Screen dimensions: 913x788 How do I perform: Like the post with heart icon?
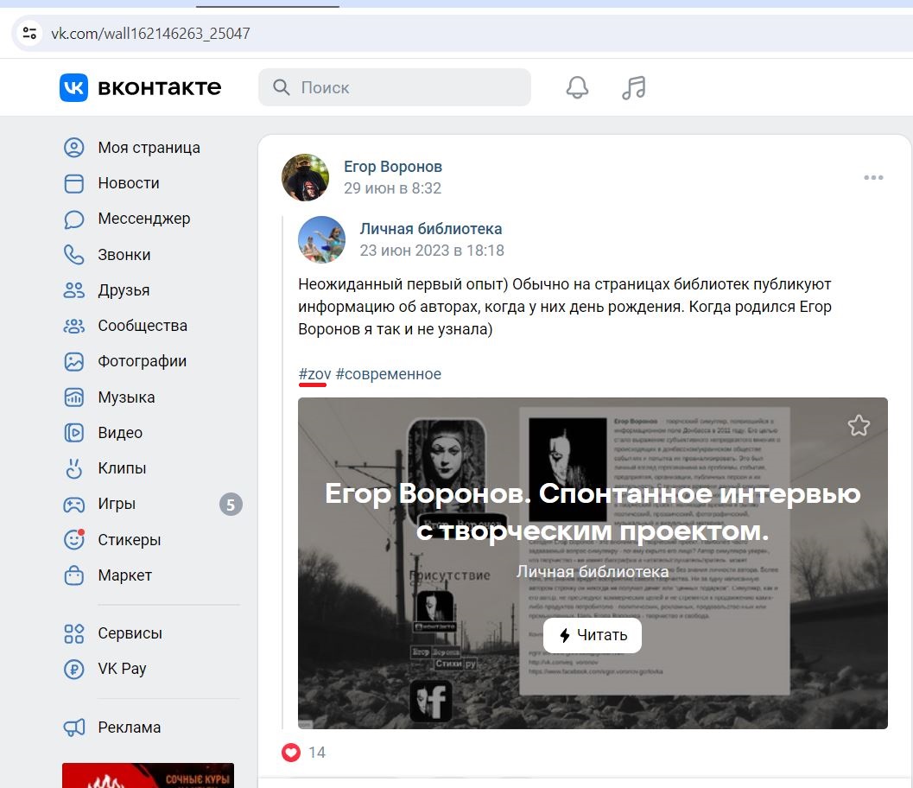pos(291,753)
